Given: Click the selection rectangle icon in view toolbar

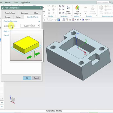Looking at the screenshot, I should (51, 19).
